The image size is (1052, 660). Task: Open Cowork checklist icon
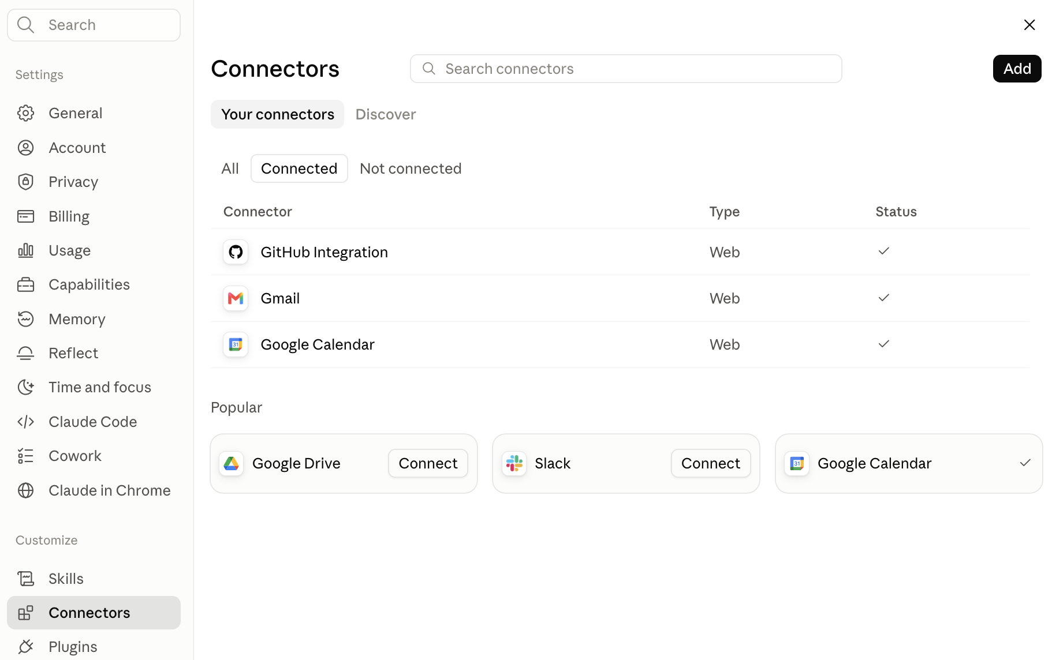pyautogui.click(x=25, y=456)
